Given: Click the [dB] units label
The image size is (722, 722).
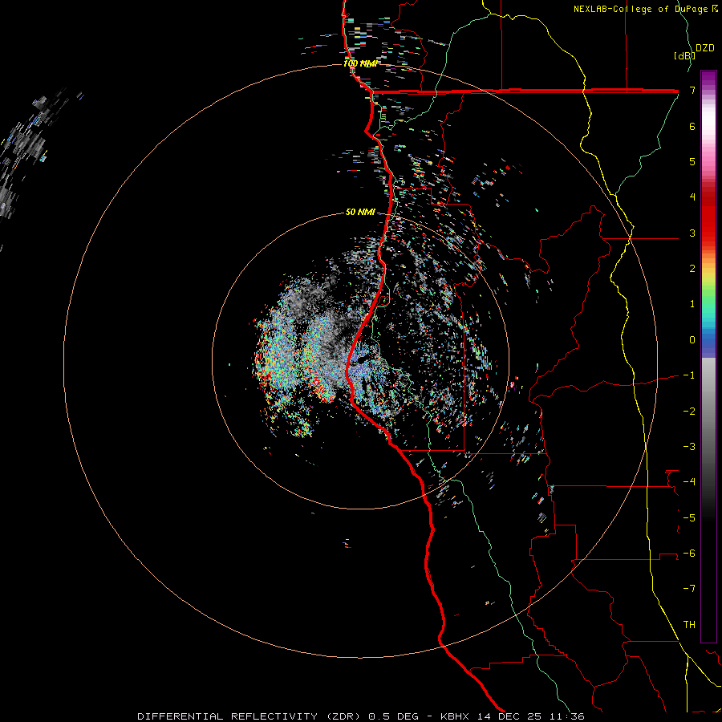Looking at the screenshot, I should pos(683,56).
